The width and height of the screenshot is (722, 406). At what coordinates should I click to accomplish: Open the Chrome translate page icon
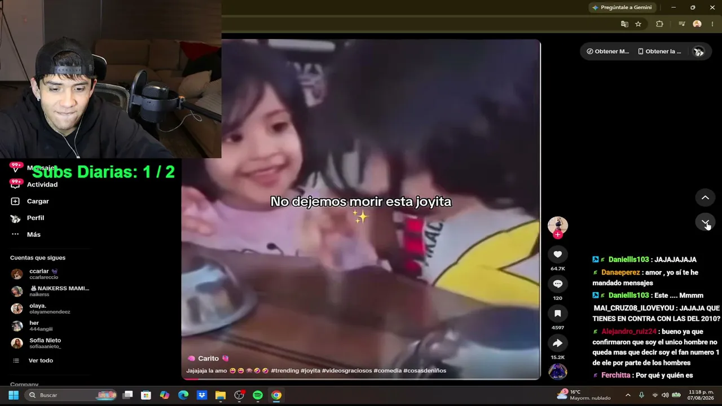pos(624,24)
